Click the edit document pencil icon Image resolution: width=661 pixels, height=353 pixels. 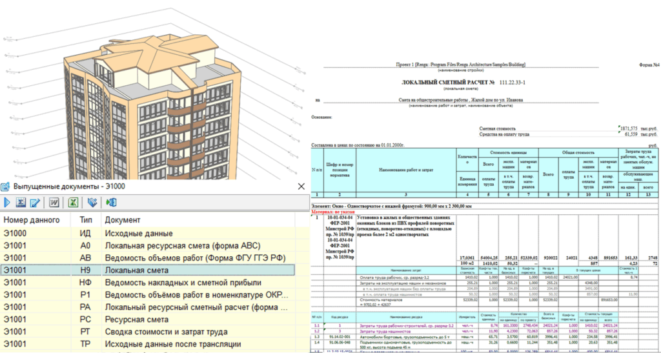tap(35, 203)
